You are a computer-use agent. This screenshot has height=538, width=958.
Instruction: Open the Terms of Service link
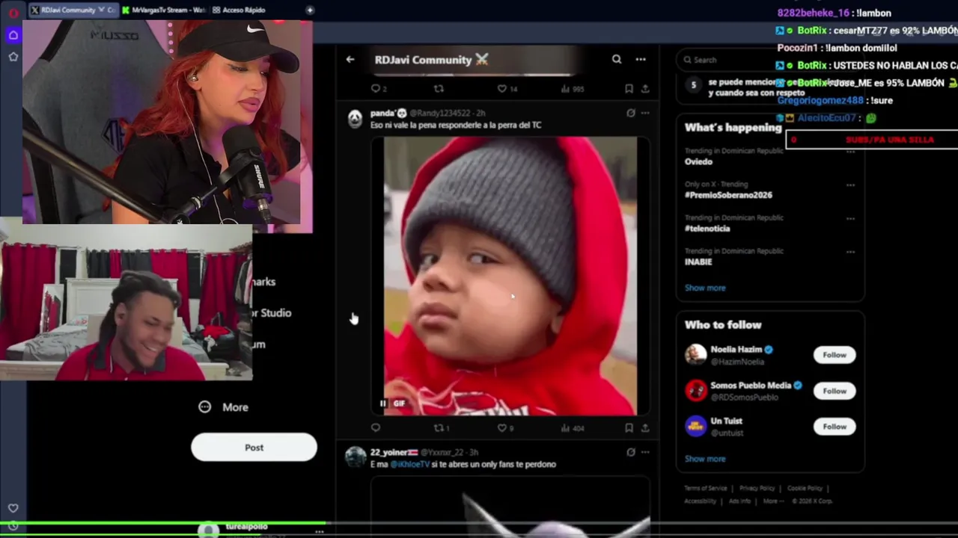coord(705,488)
